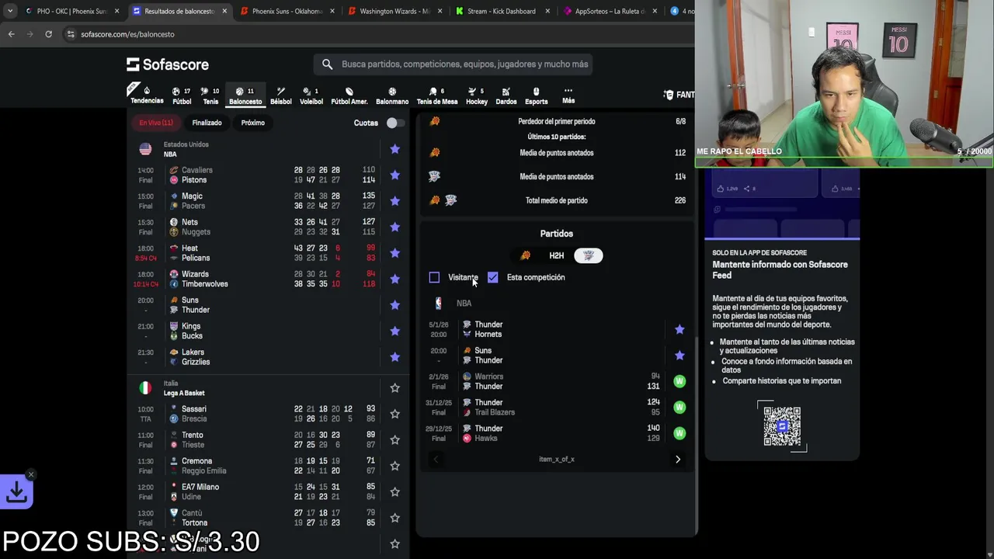Open the Fútbol Amer. category
This screenshot has width=994, height=559.
[x=349, y=95]
